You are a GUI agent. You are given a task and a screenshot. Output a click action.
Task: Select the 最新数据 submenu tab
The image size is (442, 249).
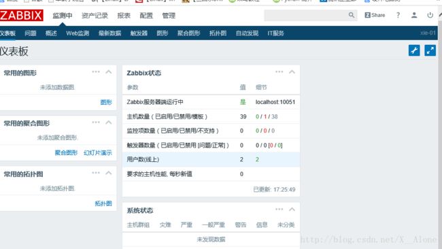pyautogui.click(x=109, y=33)
